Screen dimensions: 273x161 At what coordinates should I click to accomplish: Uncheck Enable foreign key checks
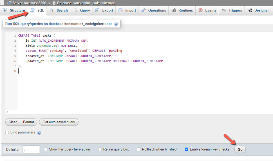187,149
